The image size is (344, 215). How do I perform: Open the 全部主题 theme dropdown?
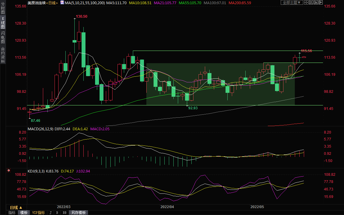(x=291, y=2)
